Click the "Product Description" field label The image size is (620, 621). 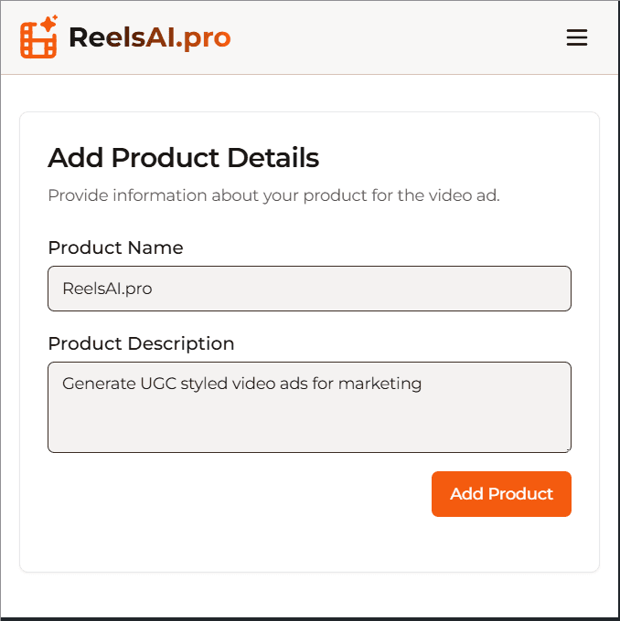(141, 343)
